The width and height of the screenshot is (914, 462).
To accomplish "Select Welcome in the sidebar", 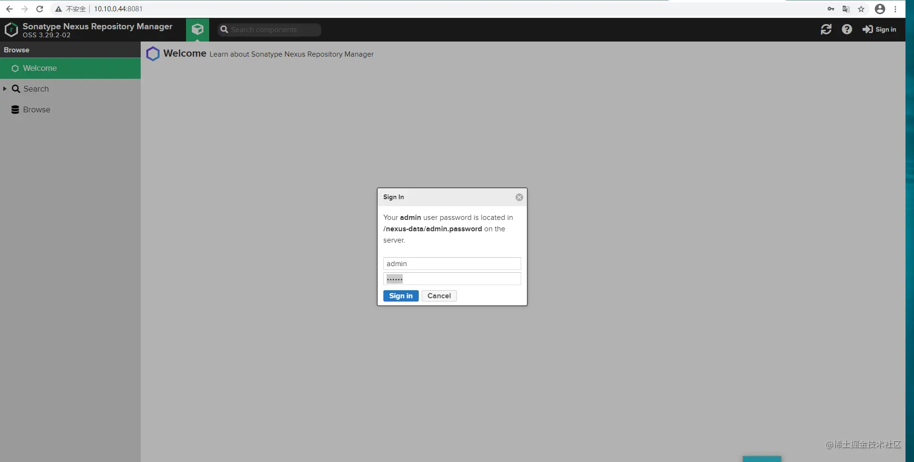I will pyautogui.click(x=70, y=68).
